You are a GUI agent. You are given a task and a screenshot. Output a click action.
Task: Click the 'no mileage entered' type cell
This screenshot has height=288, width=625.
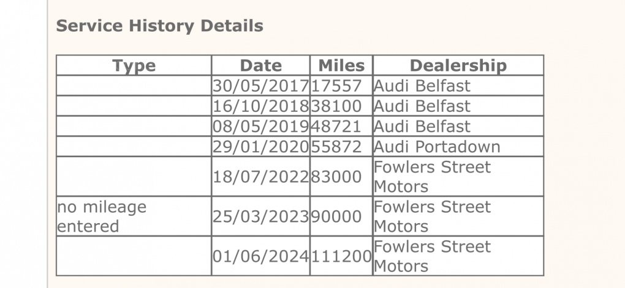point(102,216)
